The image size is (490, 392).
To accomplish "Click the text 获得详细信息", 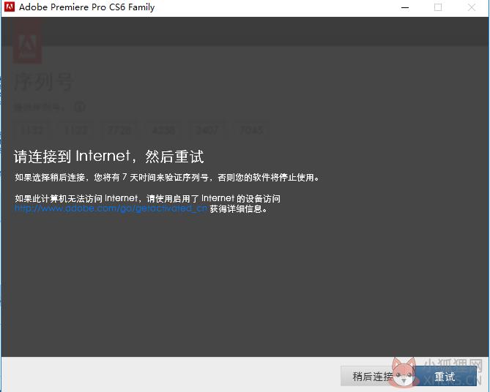I will (239, 208).
